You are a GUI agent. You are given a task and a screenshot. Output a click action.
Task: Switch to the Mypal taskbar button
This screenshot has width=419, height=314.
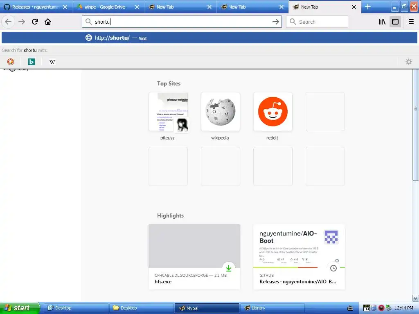pyautogui.click(x=207, y=308)
